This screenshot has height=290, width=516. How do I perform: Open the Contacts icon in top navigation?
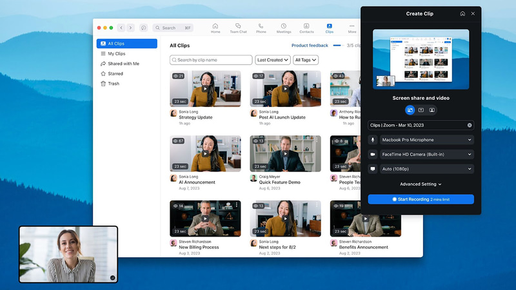click(x=306, y=28)
